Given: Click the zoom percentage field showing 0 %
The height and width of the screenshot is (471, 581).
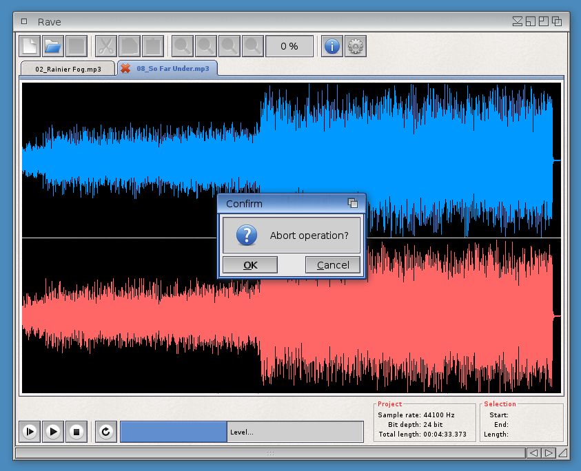Looking at the screenshot, I should 289,46.
